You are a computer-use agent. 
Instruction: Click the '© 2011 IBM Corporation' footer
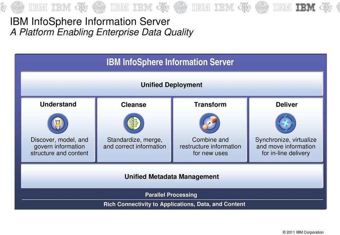(303, 232)
